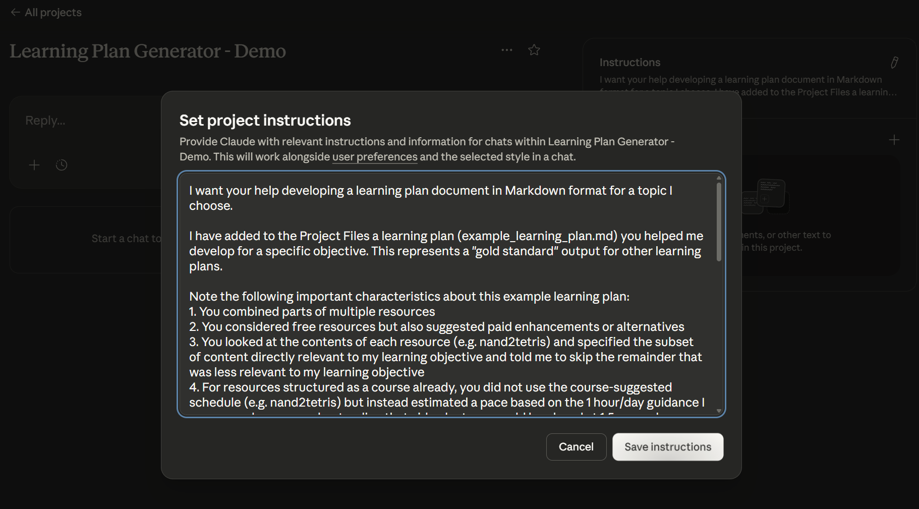
Task: Star the Learning Plan Generator project as favorite
Action: tap(534, 49)
